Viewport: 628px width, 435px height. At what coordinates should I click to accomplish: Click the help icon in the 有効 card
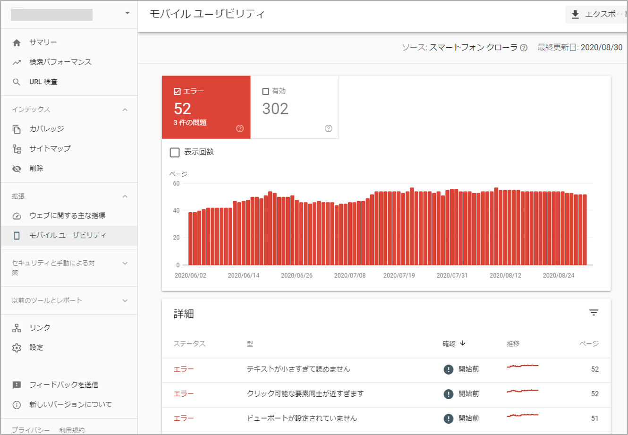[x=329, y=128]
